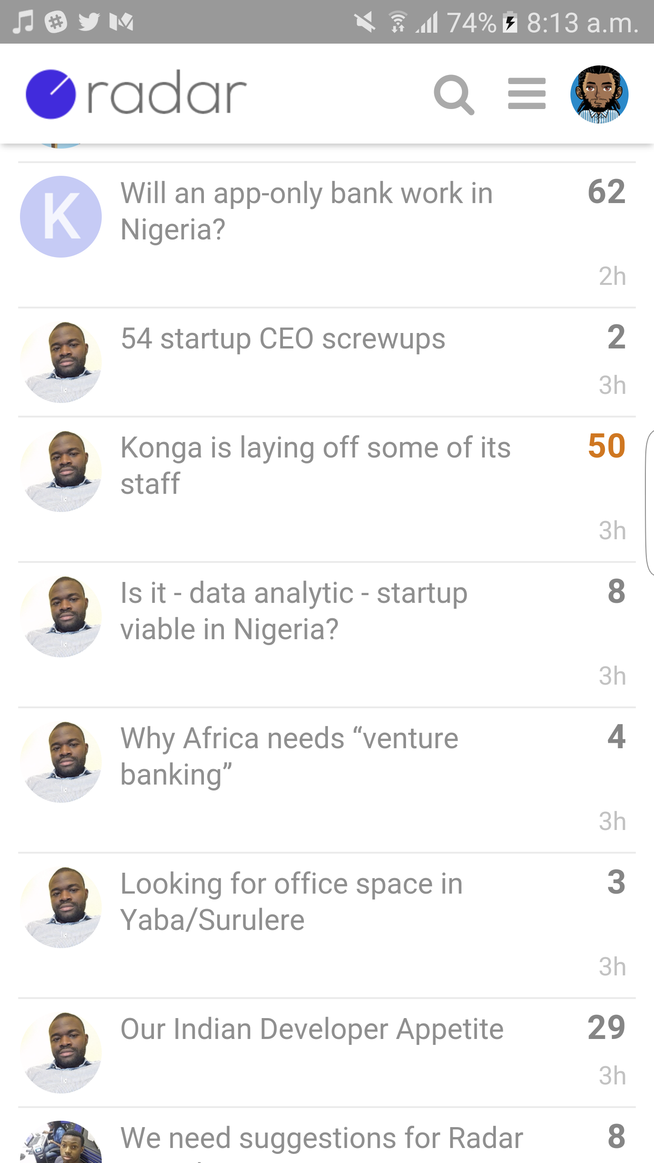Tap the Gmail status bar icon

coord(121,22)
